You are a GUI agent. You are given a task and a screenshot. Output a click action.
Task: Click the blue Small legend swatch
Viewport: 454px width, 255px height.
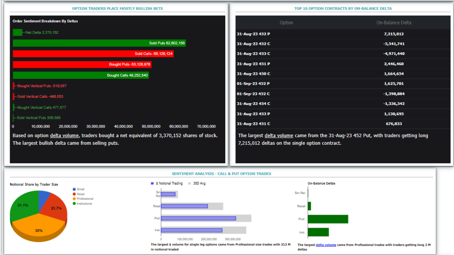pos(74,189)
